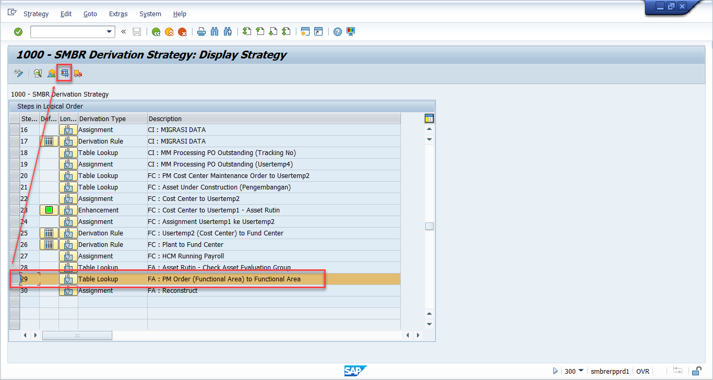Click the horizontal scrollbar thumb below the table
Image resolution: width=713 pixels, height=380 pixels.
click(77, 335)
